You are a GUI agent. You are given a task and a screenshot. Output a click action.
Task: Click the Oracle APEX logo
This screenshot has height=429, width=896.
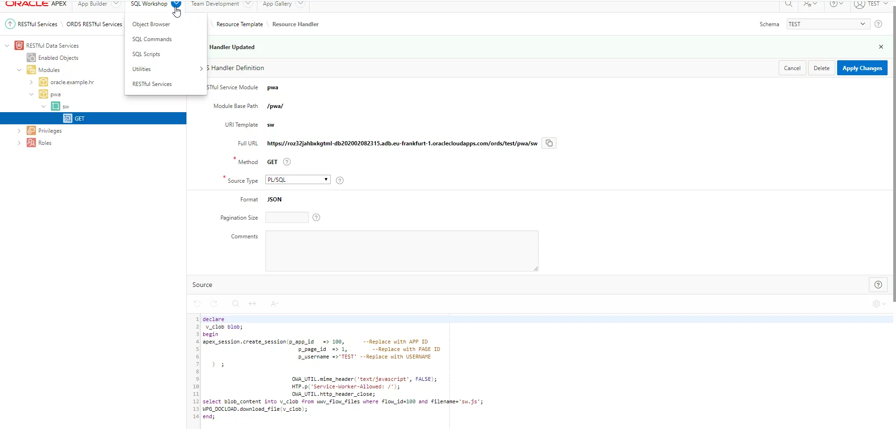coord(36,3)
